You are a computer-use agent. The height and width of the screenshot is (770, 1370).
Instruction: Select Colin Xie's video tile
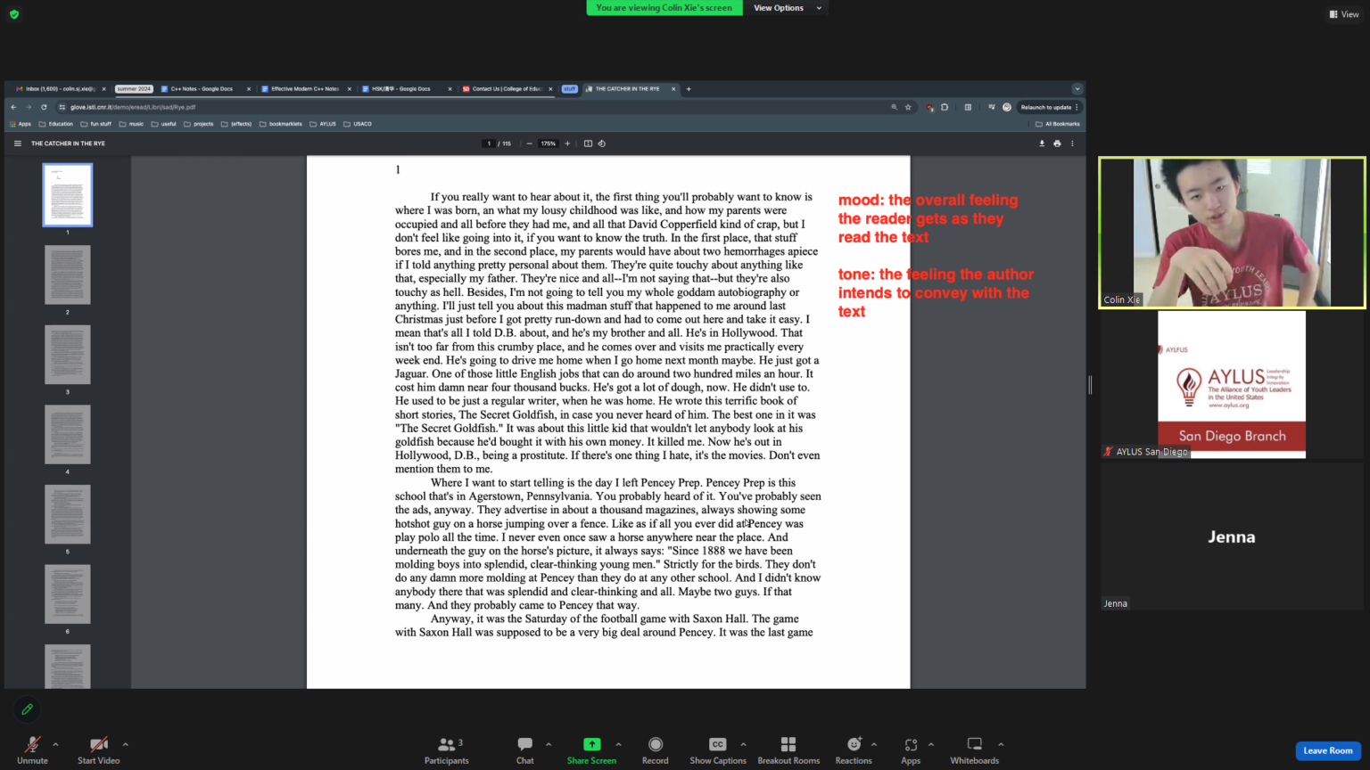pyautogui.click(x=1232, y=233)
